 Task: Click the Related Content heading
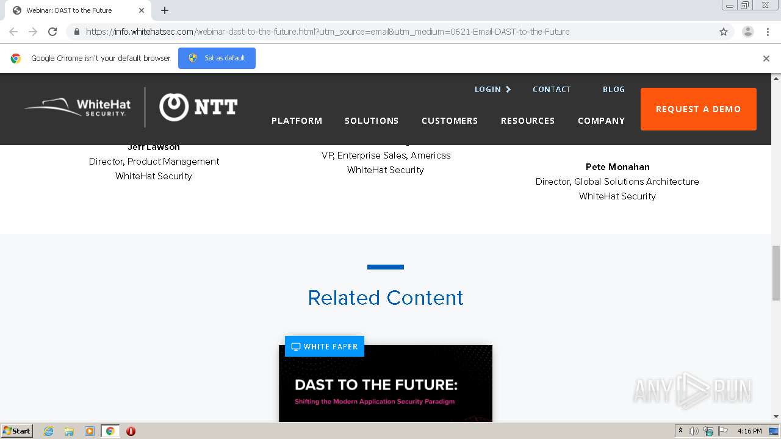coord(386,298)
